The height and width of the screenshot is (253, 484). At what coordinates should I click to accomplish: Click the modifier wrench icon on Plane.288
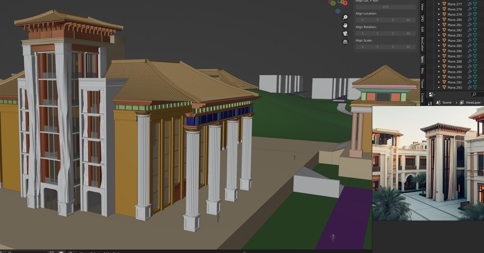(x=470, y=61)
